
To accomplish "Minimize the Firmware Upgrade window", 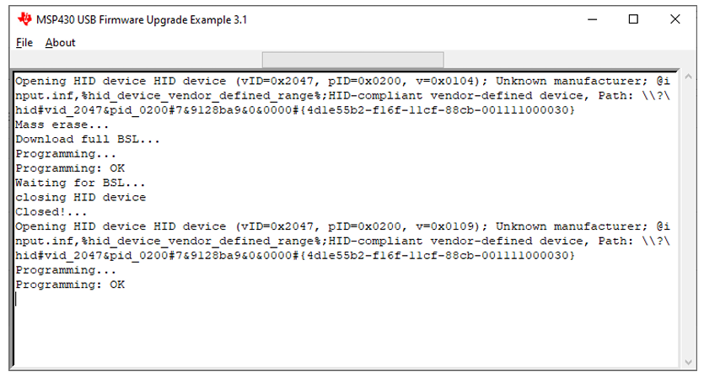I will click(594, 19).
